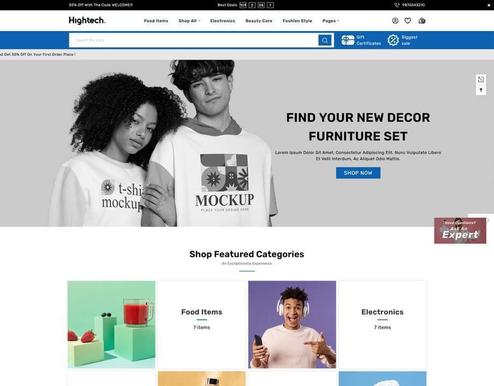Click the expand fullscreen arrow icon
The width and height of the screenshot is (494, 386).
click(x=481, y=79)
